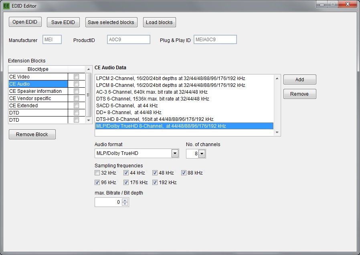Select the AC-3 6-Channel entry
Viewport: 360px width, 255px height.
tap(184, 92)
